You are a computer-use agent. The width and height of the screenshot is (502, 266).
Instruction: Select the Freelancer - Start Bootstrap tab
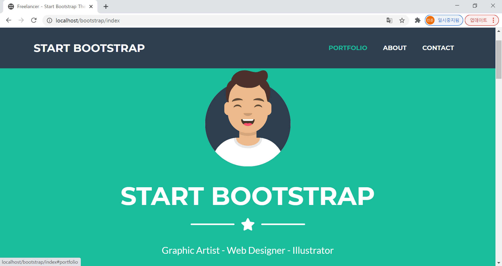(50, 7)
